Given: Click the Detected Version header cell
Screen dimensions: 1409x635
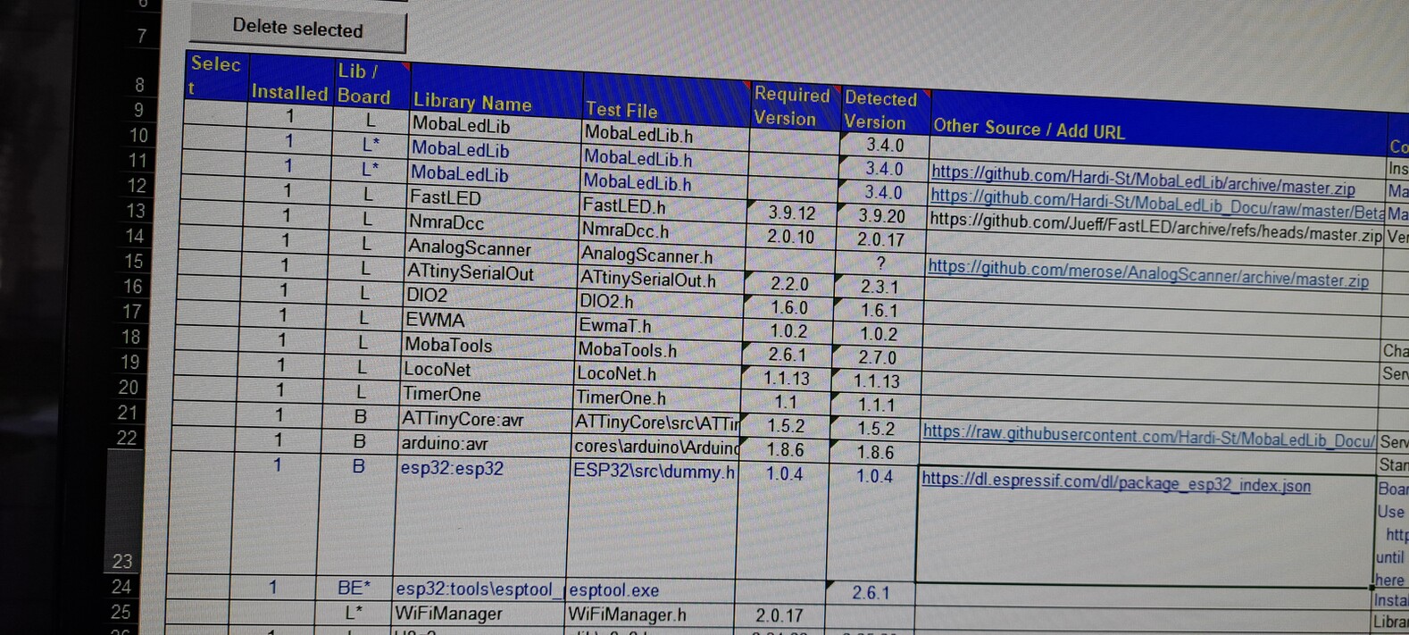Looking at the screenshot, I should coord(880,111).
